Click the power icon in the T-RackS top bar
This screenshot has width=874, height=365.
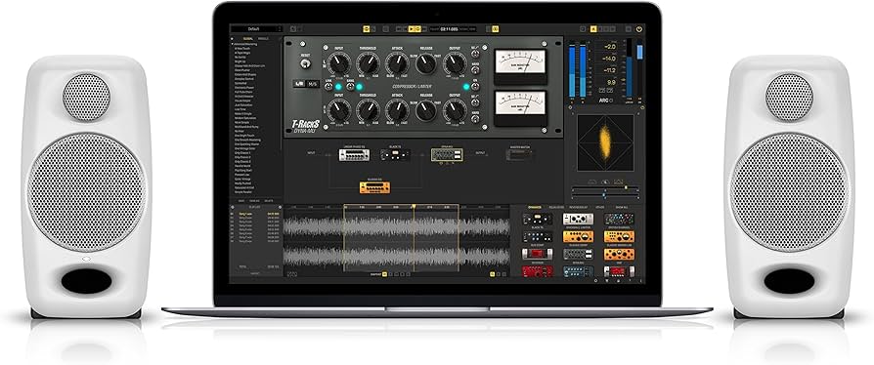pyautogui.click(x=638, y=29)
